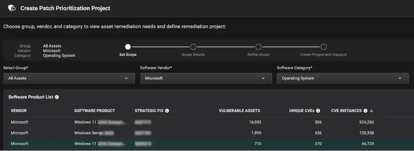
Task: Click the Create Patch Prioritization Project title
Action: coord(65,9)
